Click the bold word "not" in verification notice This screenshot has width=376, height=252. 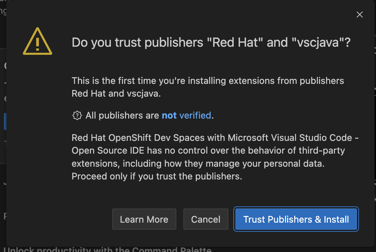click(169, 115)
